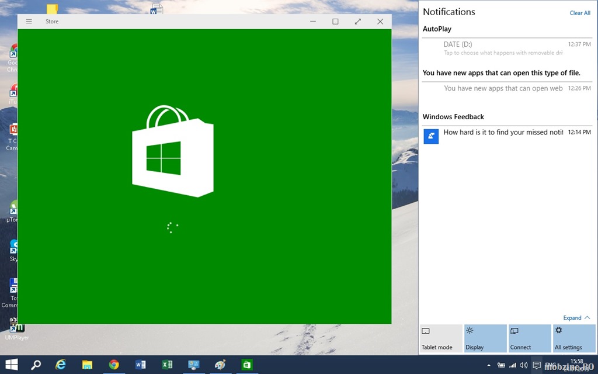The height and width of the screenshot is (374, 598).
Task: Switch to Word on taskbar
Action: pos(140,365)
